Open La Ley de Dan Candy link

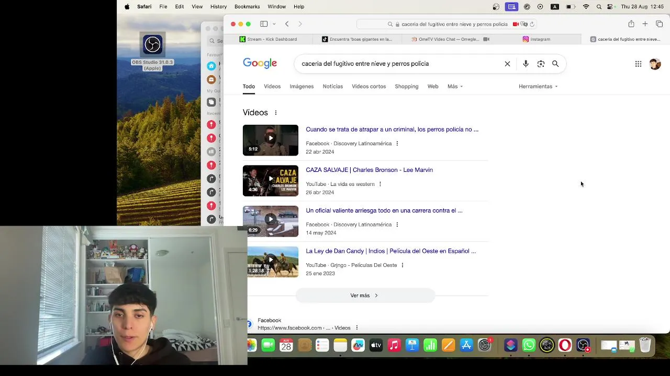[390, 251]
